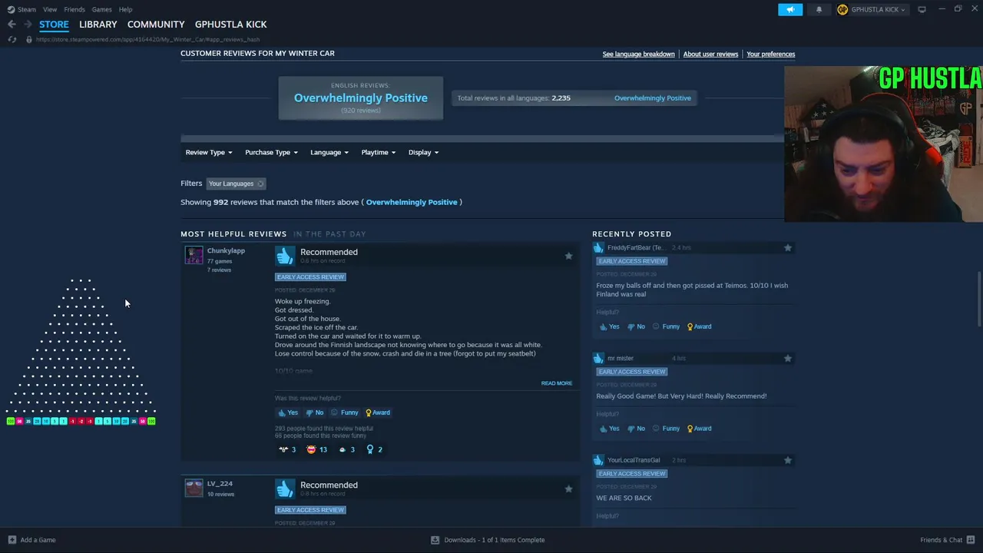The height and width of the screenshot is (553, 983).
Task: Open the Friends & Chat icon
Action: click(x=971, y=540)
